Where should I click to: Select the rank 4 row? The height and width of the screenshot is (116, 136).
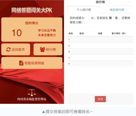(x=100, y=58)
